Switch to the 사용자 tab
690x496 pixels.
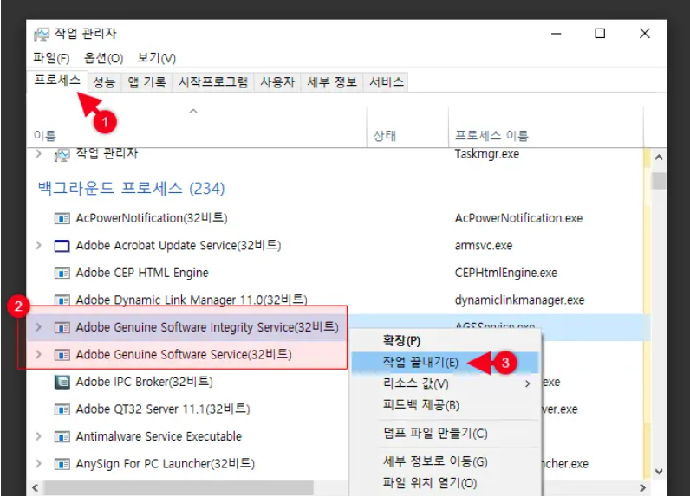[277, 82]
